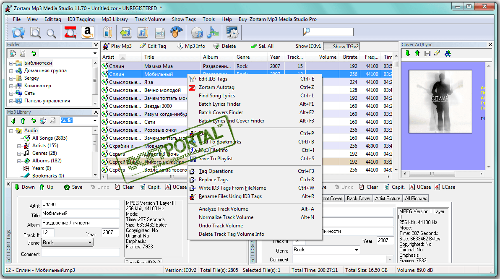Open the Folder path dropdown
500x279 pixels.
(x=95, y=53)
